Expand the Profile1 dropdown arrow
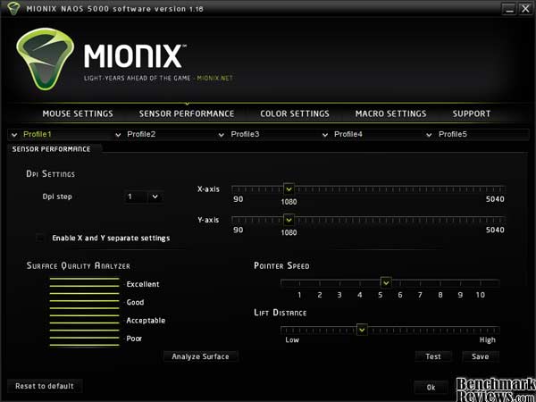 tap(14, 135)
